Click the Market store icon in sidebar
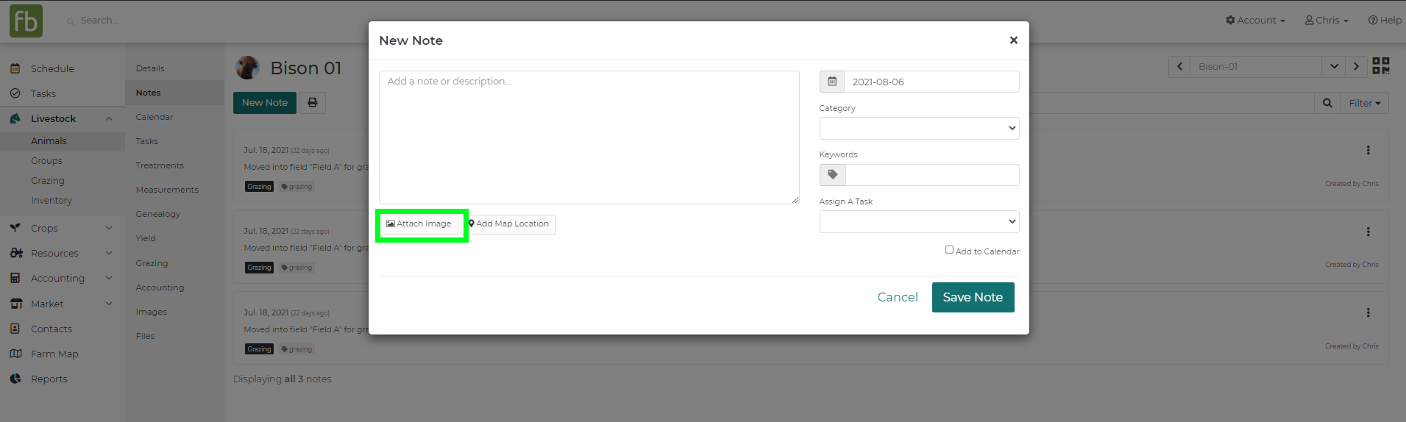 (15, 304)
